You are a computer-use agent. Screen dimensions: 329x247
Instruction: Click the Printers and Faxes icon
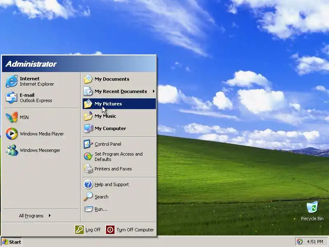pyautogui.click(x=88, y=169)
